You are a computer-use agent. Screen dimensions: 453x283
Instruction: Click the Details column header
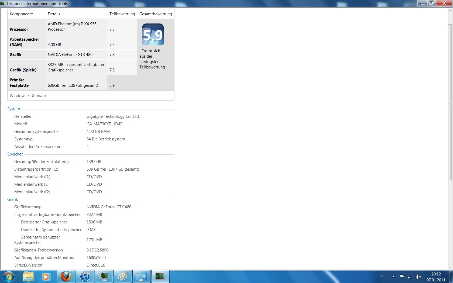click(54, 14)
